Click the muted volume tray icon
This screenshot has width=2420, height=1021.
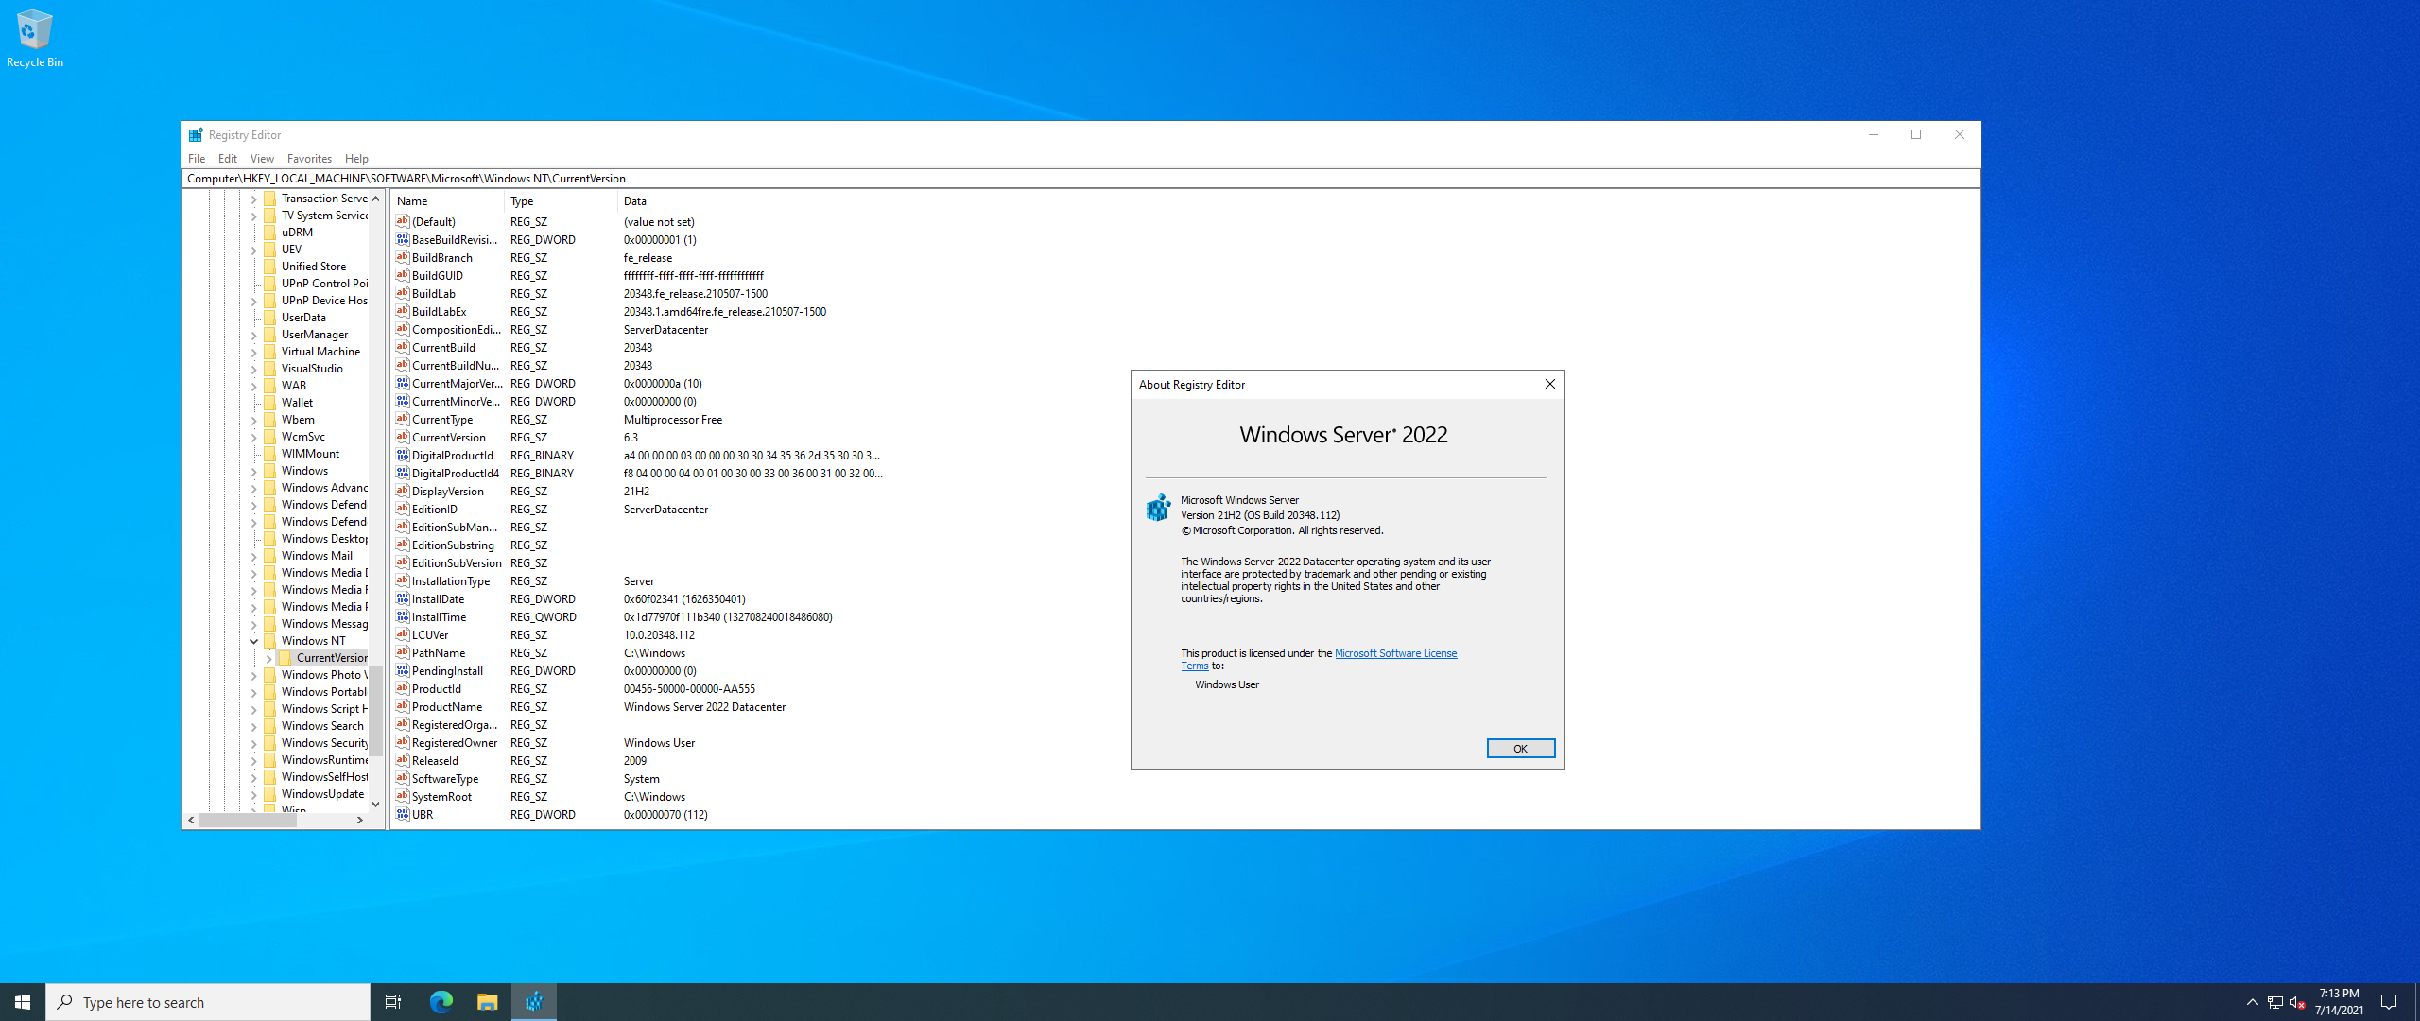pos(2298,1002)
